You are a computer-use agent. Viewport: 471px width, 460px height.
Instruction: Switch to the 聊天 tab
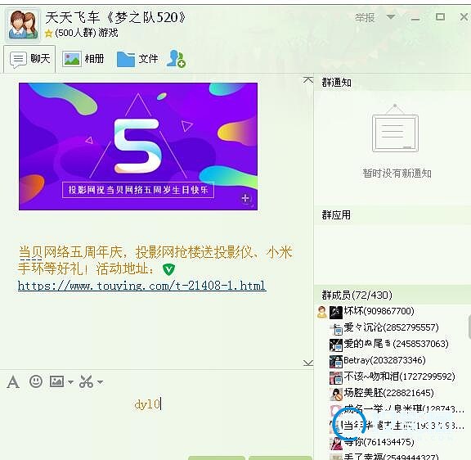tap(29, 59)
